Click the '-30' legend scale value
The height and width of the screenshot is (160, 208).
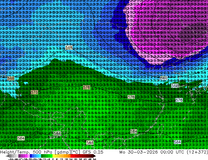30,159
